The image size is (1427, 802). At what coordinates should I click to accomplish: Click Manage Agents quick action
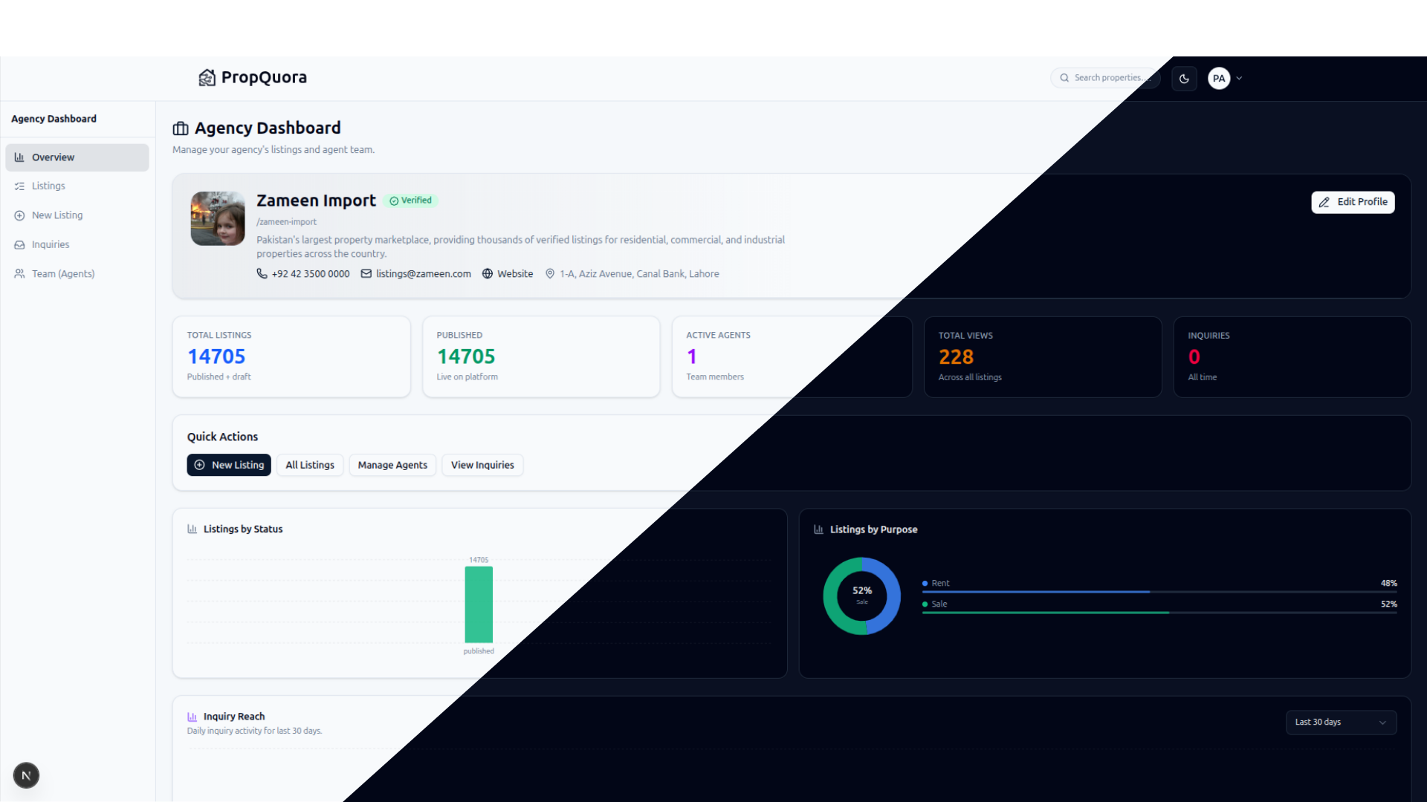pos(392,465)
